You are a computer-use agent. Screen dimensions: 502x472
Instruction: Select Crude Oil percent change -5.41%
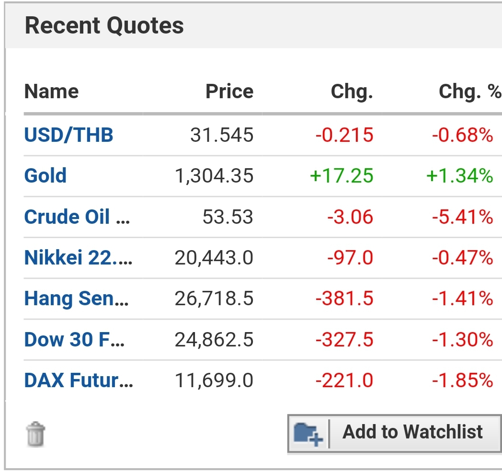[462, 217]
